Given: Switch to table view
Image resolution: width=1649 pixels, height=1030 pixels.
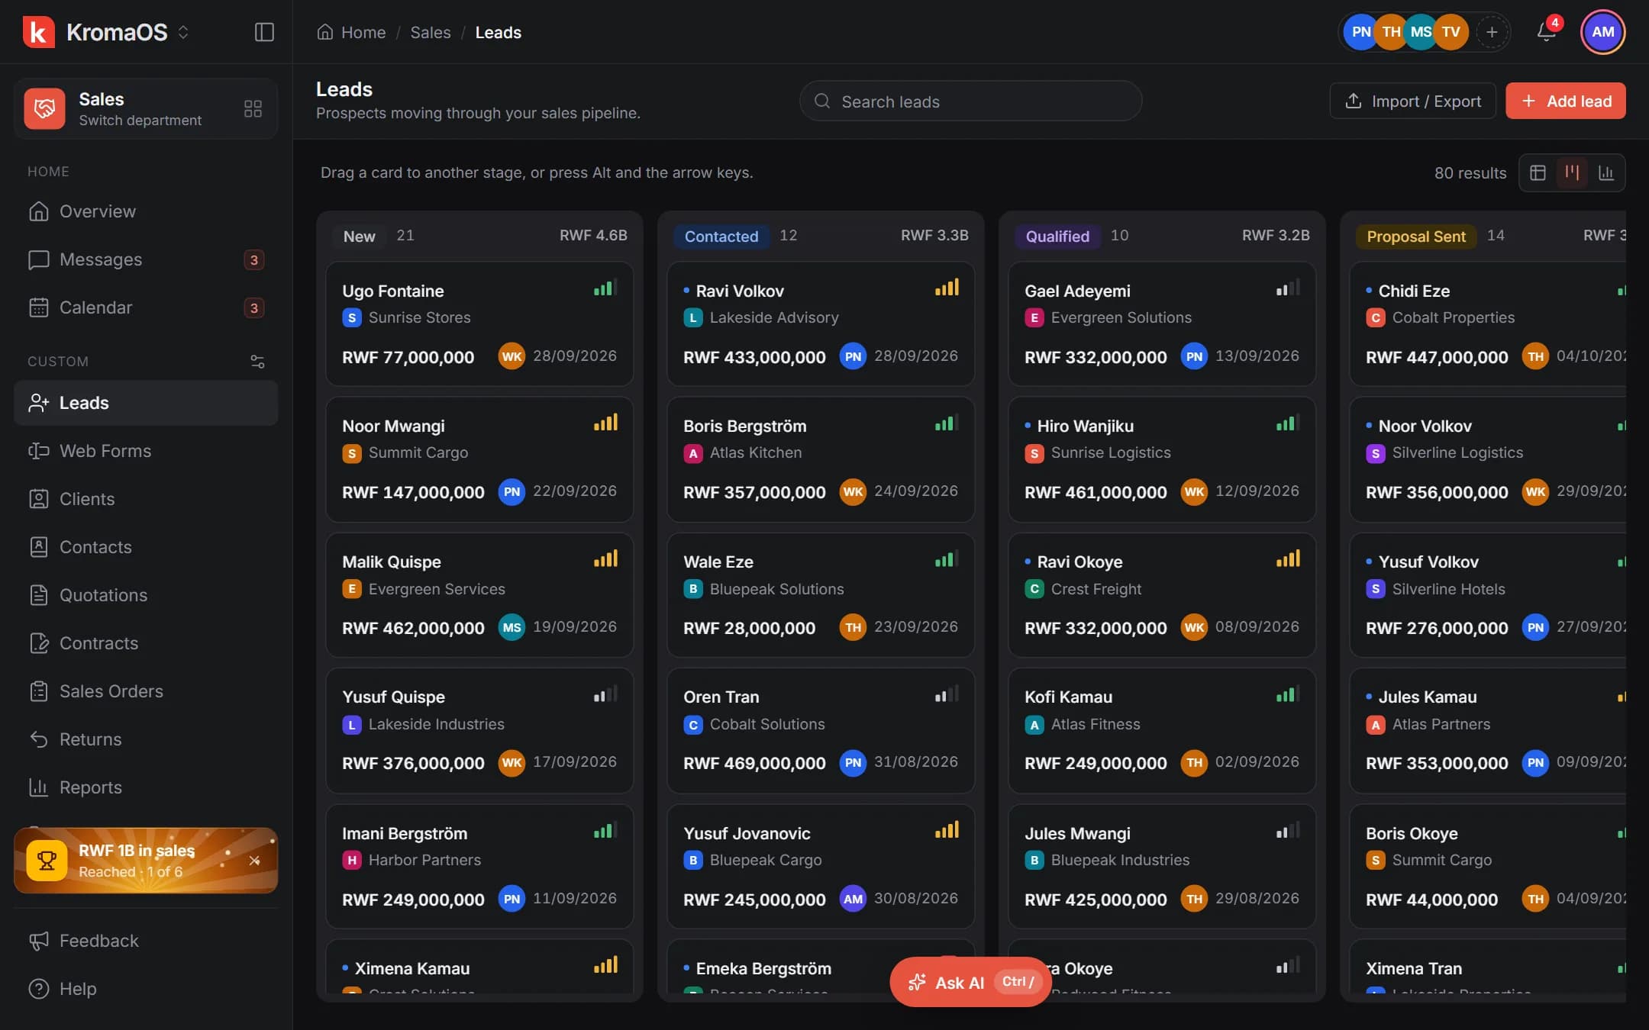Looking at the screenshot, I should (1538, 173).
